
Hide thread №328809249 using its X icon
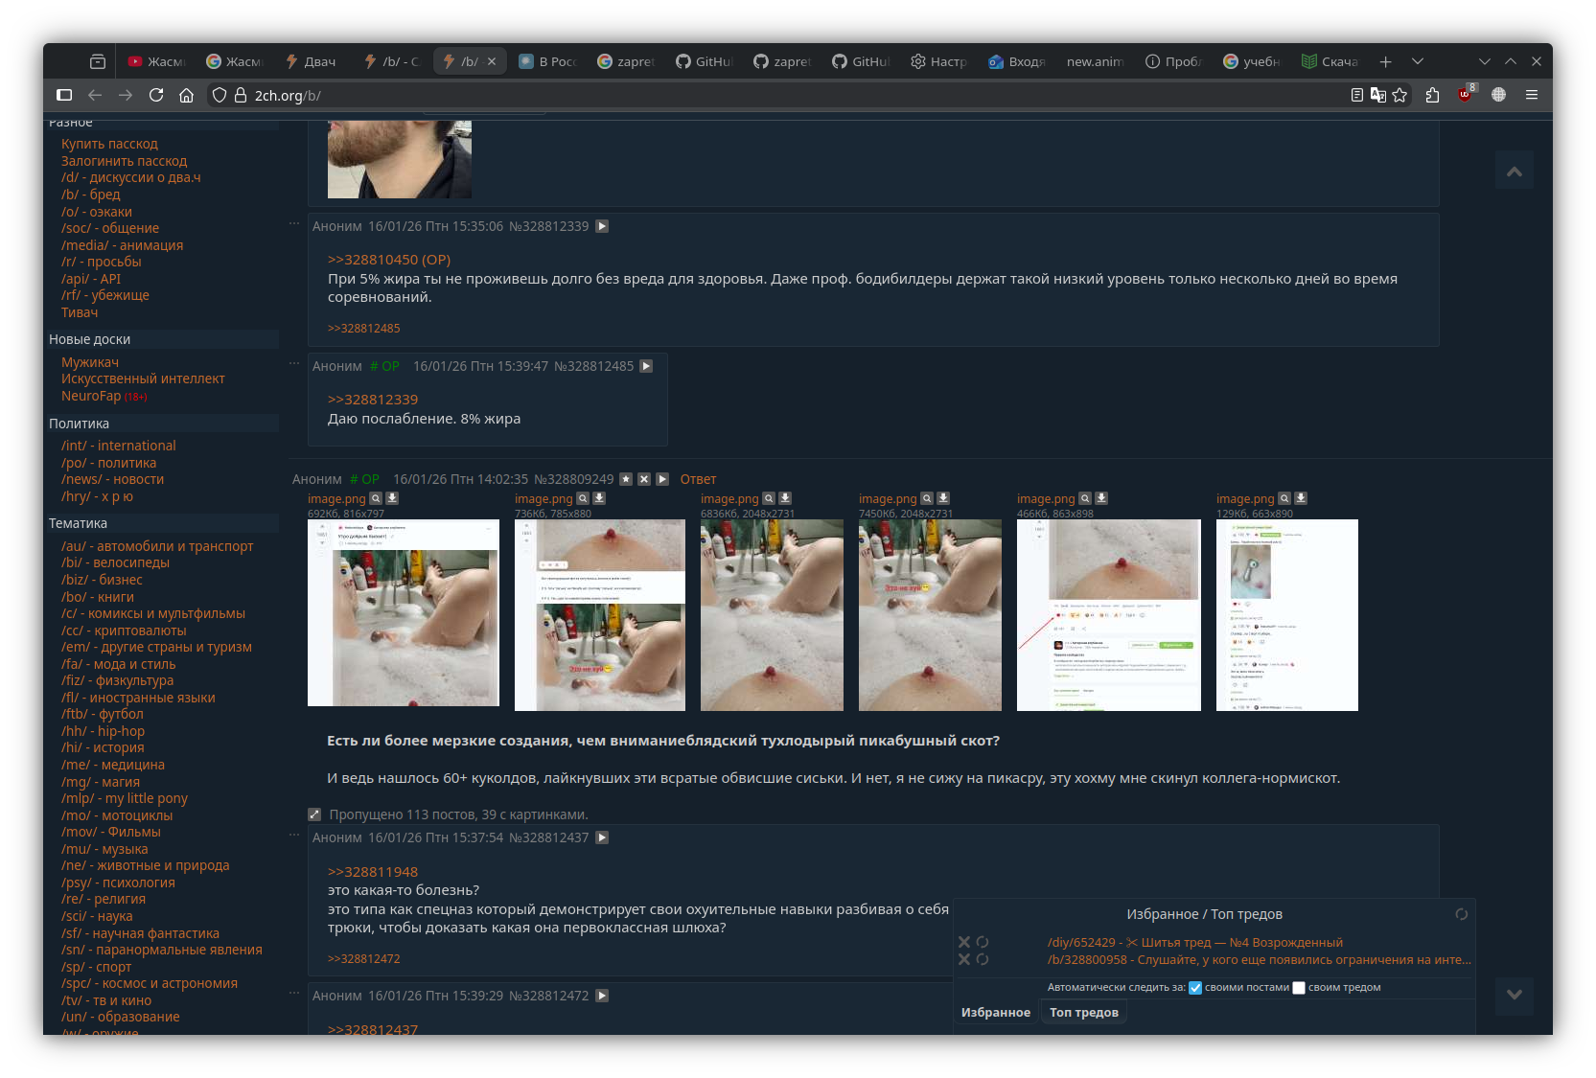tap(644, 479)
